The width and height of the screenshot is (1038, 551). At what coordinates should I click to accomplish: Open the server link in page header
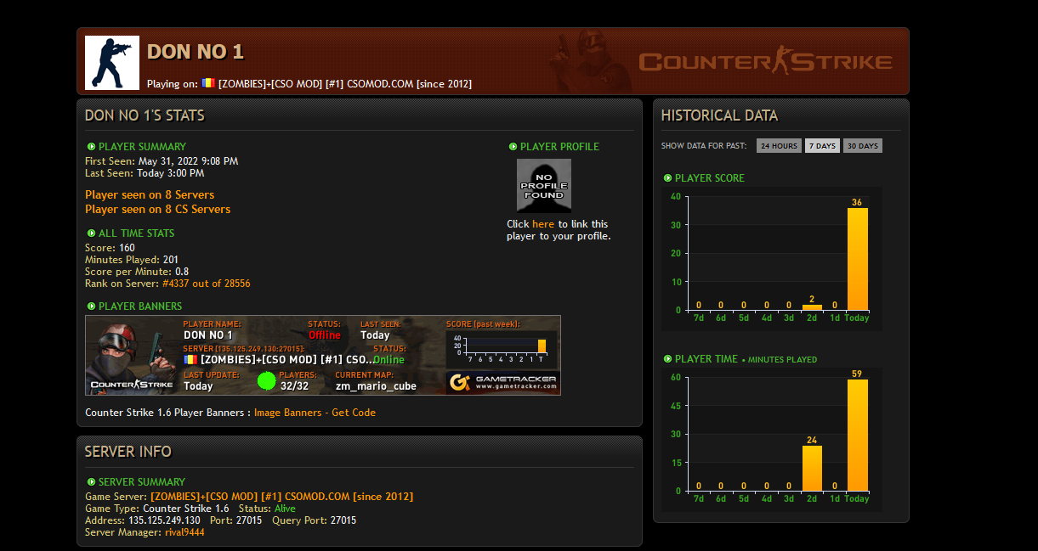[344, 84]
